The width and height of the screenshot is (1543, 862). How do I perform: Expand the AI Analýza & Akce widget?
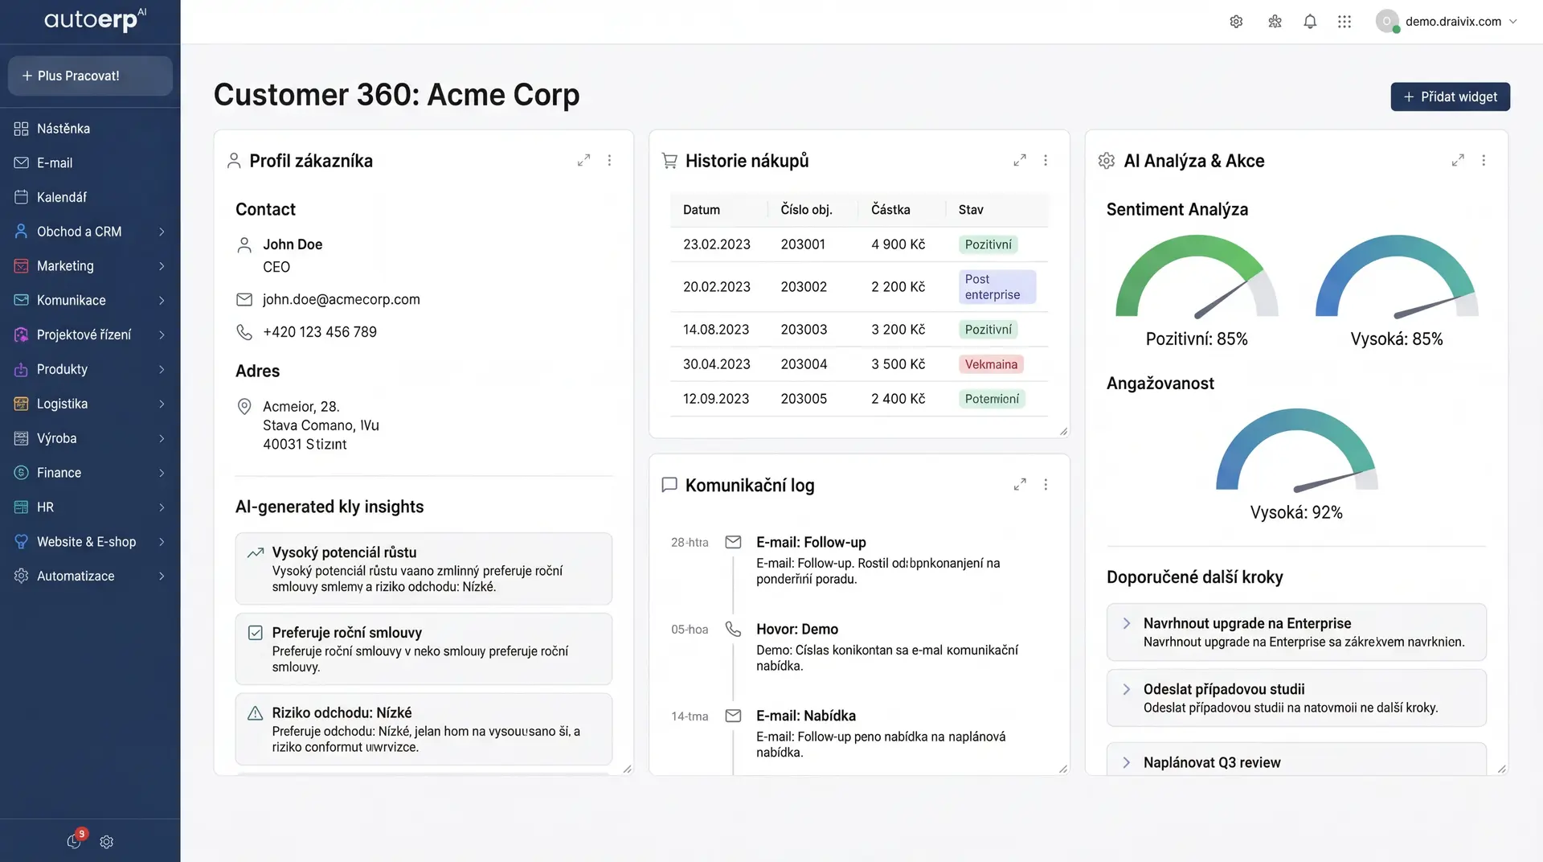(x=1458, y=161)
